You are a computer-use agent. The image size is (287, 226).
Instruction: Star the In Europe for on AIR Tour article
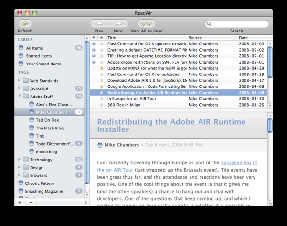tap(101, 99)
